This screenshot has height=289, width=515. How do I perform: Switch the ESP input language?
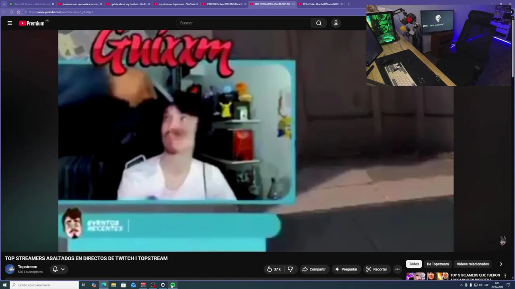tap(486, 285)
